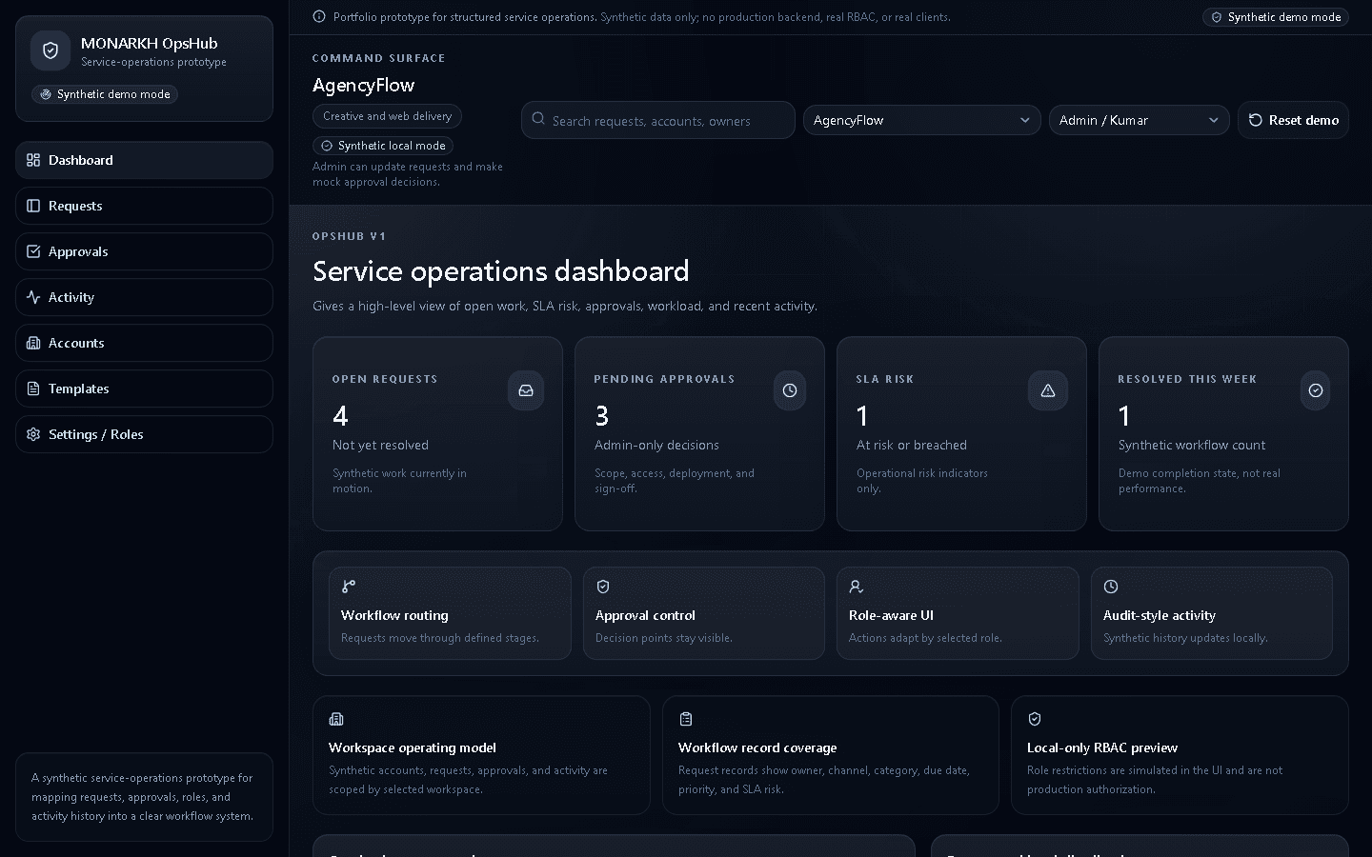Click the Creative and web delivery chip
The height and width of the screenshot is (857, 1372).
[387, 116]
